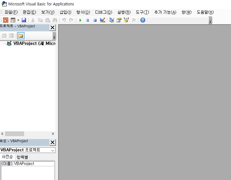Viewport: 231px width, 180px height.
Task: Select the VBAProject tree node
Action: tap(34, 44)
